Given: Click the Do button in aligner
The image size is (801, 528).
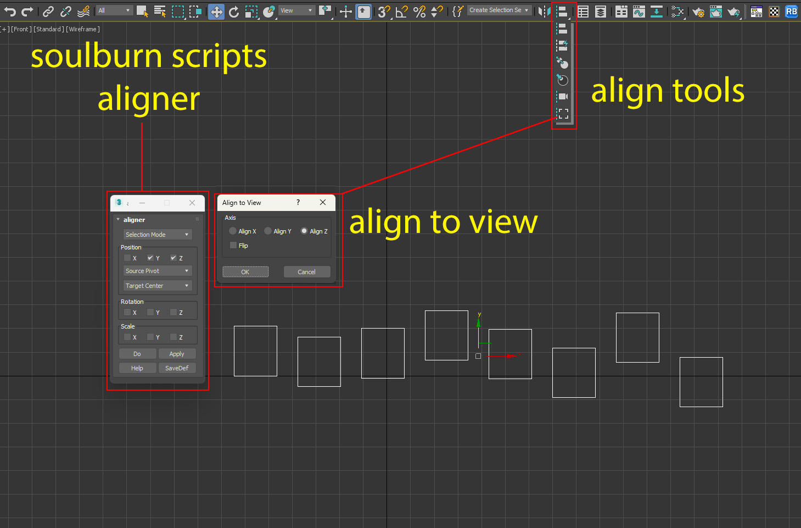Looking at the screenshot, I should (x=137, y=354).
